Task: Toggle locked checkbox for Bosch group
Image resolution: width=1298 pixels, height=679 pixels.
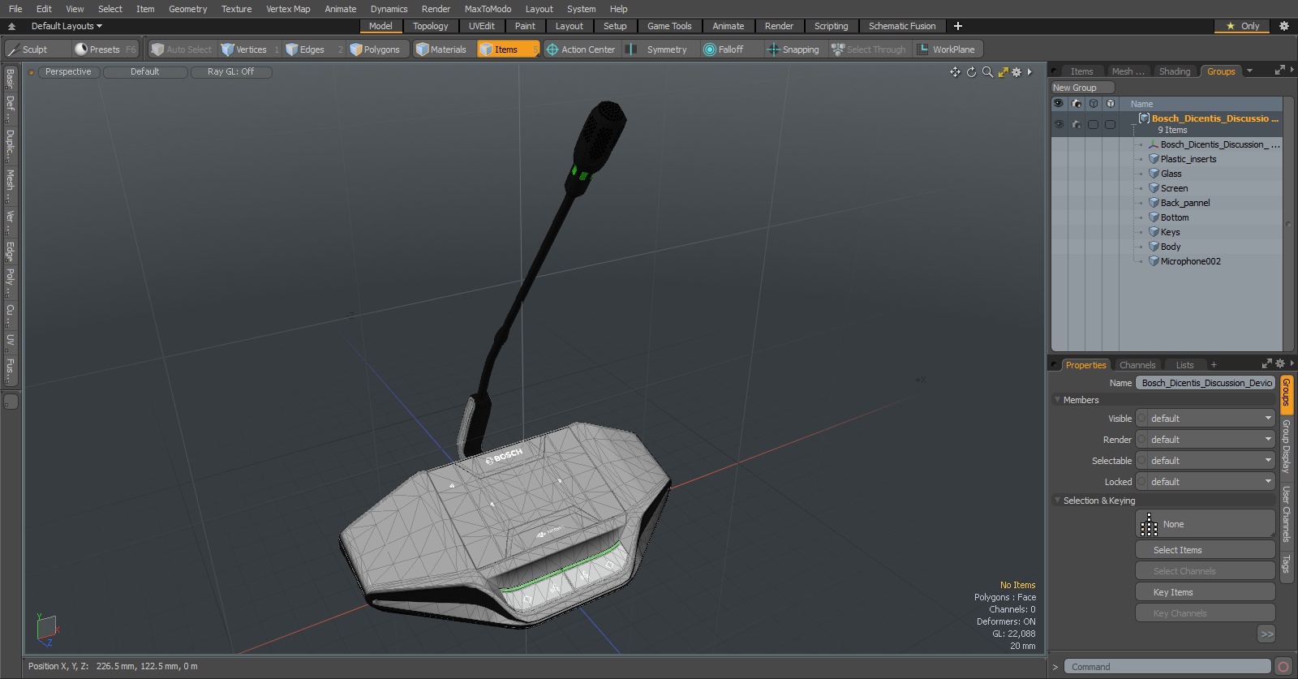Action: 1110,124
